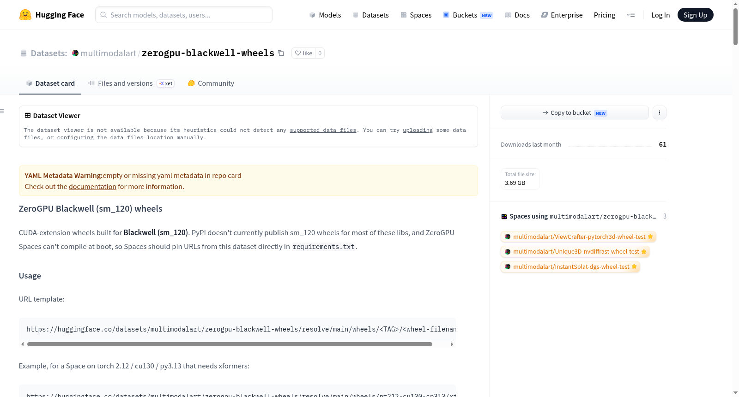Screen dimensions: 739x397
Task: Open Buckets in the navbar
Action: (x=468, y=15)
